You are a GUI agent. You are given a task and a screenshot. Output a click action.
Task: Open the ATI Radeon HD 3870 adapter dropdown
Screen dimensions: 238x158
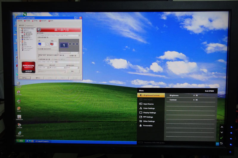click(x=59, y=35)
